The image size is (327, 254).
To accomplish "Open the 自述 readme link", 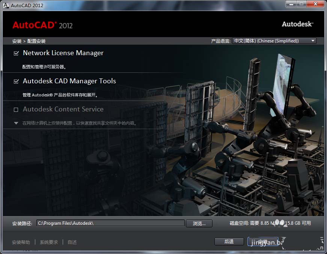I will (72, 242).
